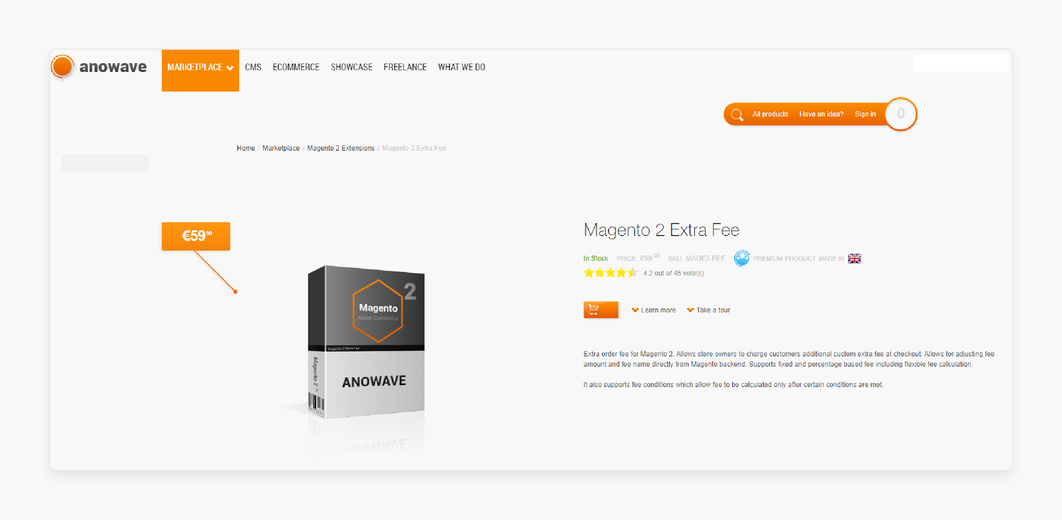Select the ECOMMERCE navigation menu item

click(296, 67)
